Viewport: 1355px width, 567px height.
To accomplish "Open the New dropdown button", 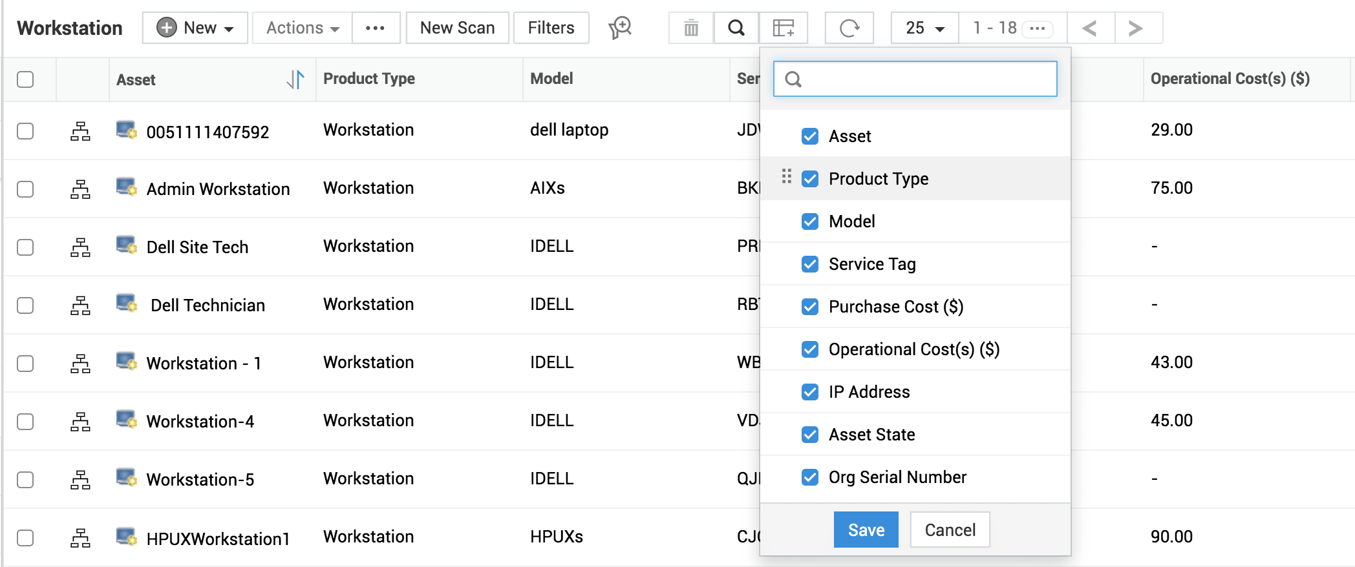I will point(195,28).
